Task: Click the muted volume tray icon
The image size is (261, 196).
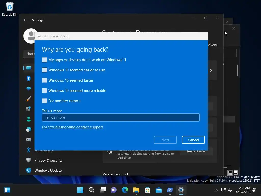Action: click(230, 190)
